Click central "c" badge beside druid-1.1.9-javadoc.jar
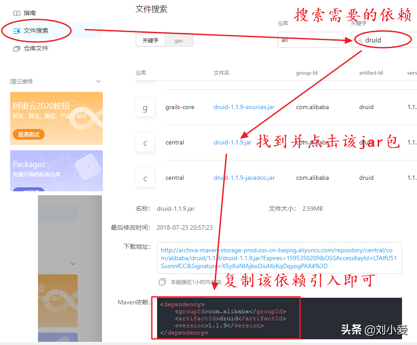 (145, 178)
